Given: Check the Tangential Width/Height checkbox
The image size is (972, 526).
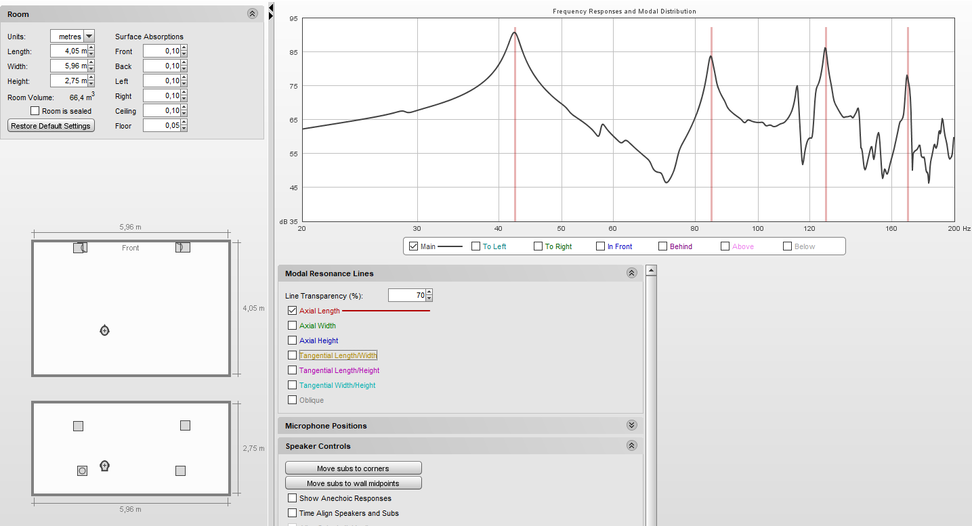Looking at the screenshot, I should 292,385.
